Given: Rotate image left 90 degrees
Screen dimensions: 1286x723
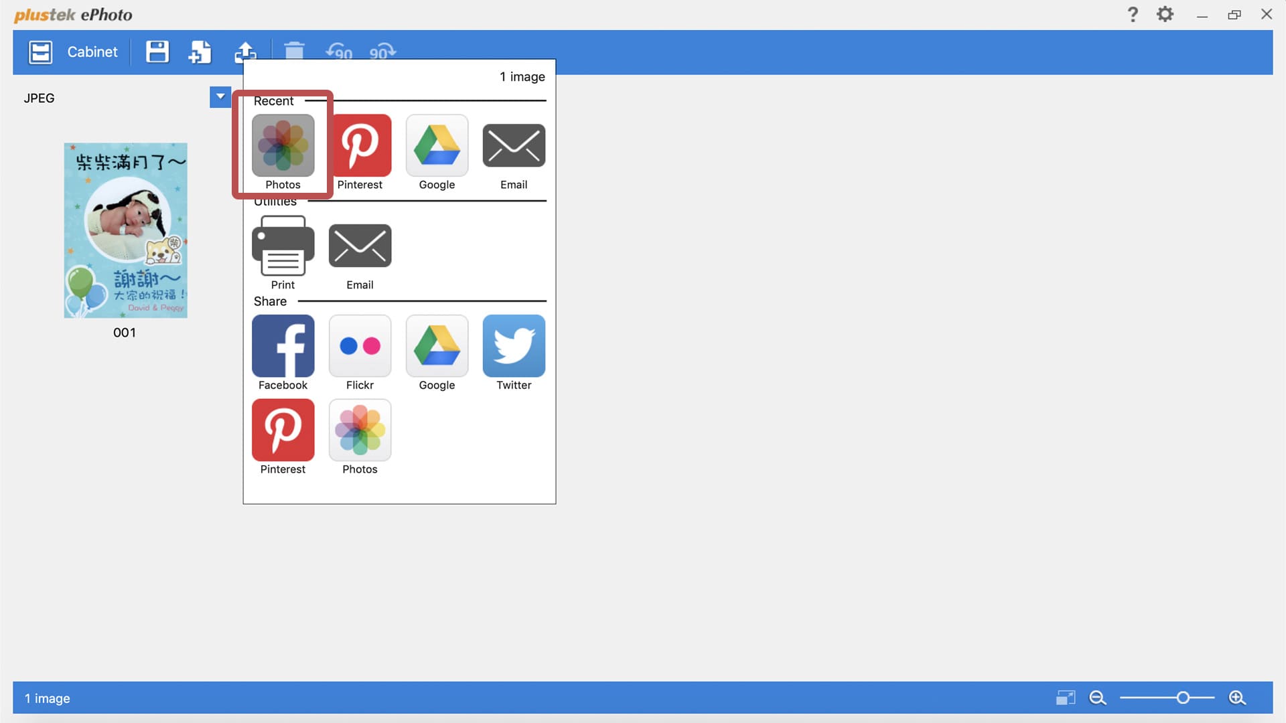Looking at the screenshot, I should point(339,52).
